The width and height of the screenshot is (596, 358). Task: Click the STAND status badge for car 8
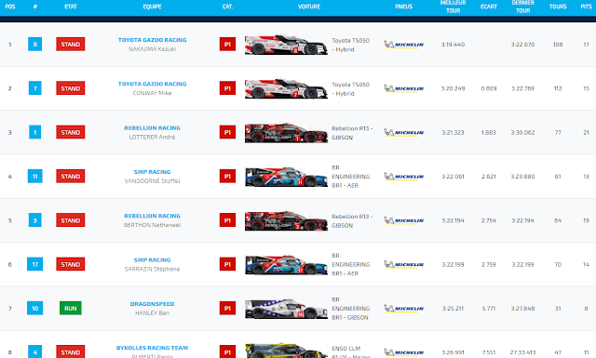pos(71,44)
